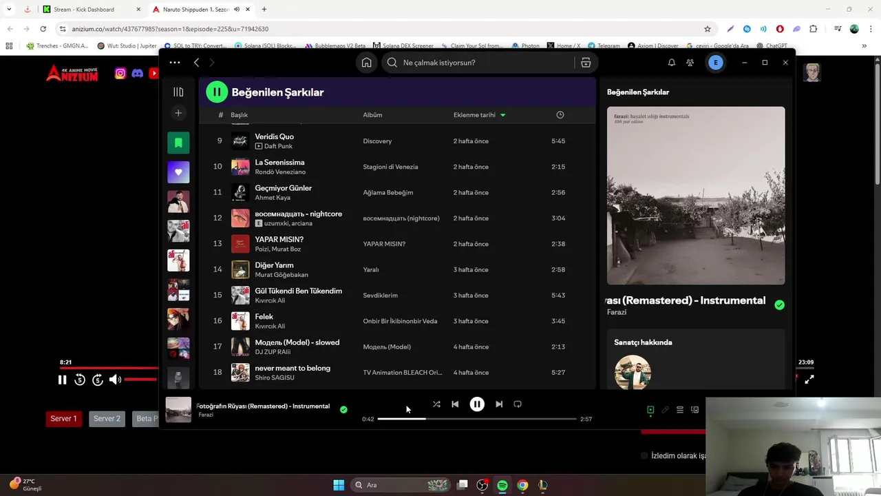Viewport: 881px width, 496px height.
Task: Open Telegram bookmark in bookmarks bar
Action: point(604,46)
